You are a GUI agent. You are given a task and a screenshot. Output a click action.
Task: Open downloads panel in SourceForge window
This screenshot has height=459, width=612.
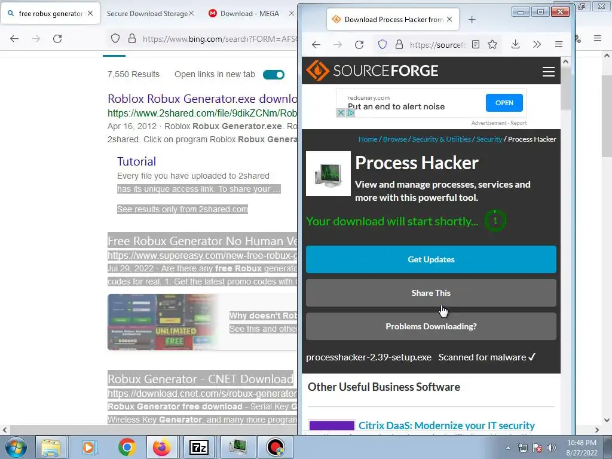[515, 44]
